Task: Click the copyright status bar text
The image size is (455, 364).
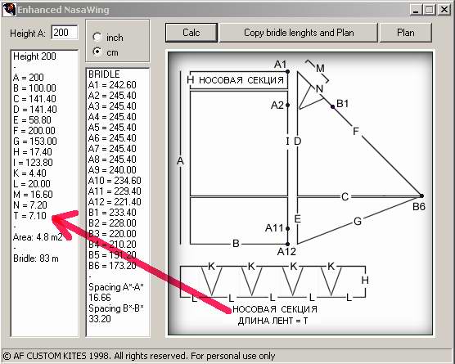Action: click(x=138, y=356)
